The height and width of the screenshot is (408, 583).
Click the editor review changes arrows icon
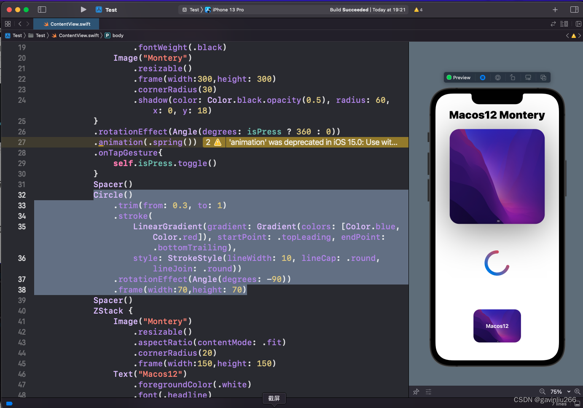(x=553, y=24)
